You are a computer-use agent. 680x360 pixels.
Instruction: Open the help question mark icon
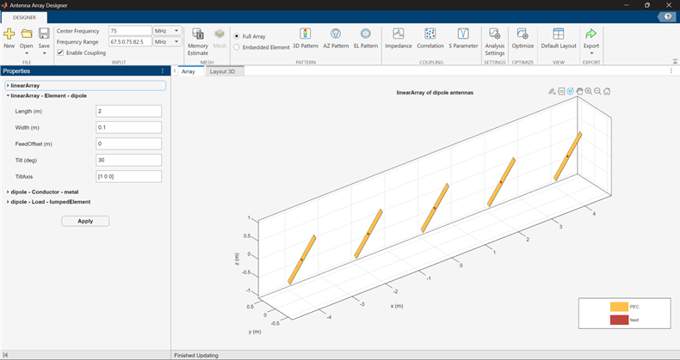(666, 17)
